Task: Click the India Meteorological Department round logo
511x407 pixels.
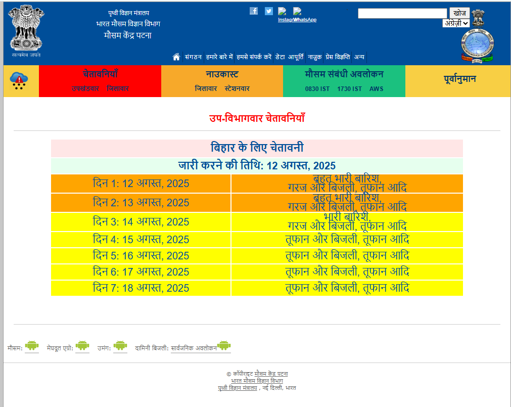Action: 477,46
